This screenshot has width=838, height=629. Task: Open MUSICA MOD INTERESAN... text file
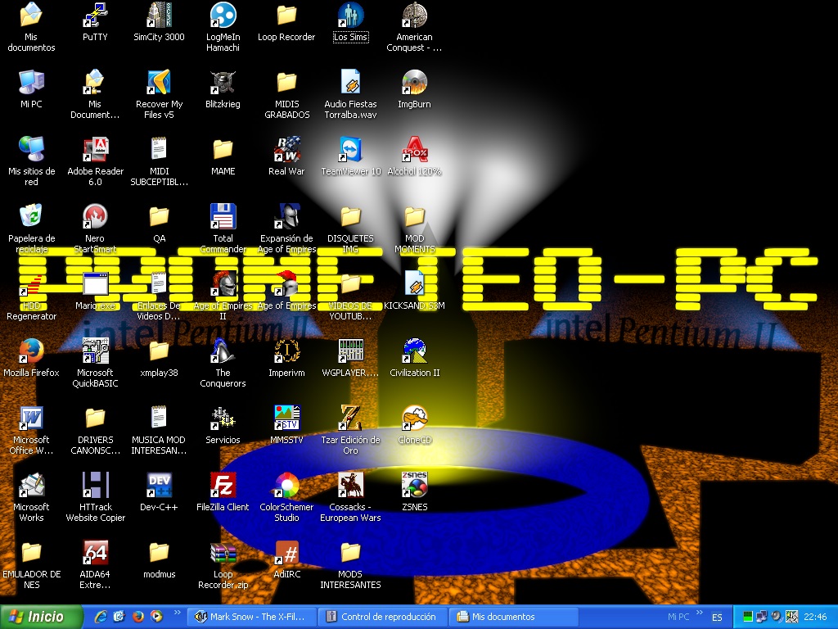point(159,431)
